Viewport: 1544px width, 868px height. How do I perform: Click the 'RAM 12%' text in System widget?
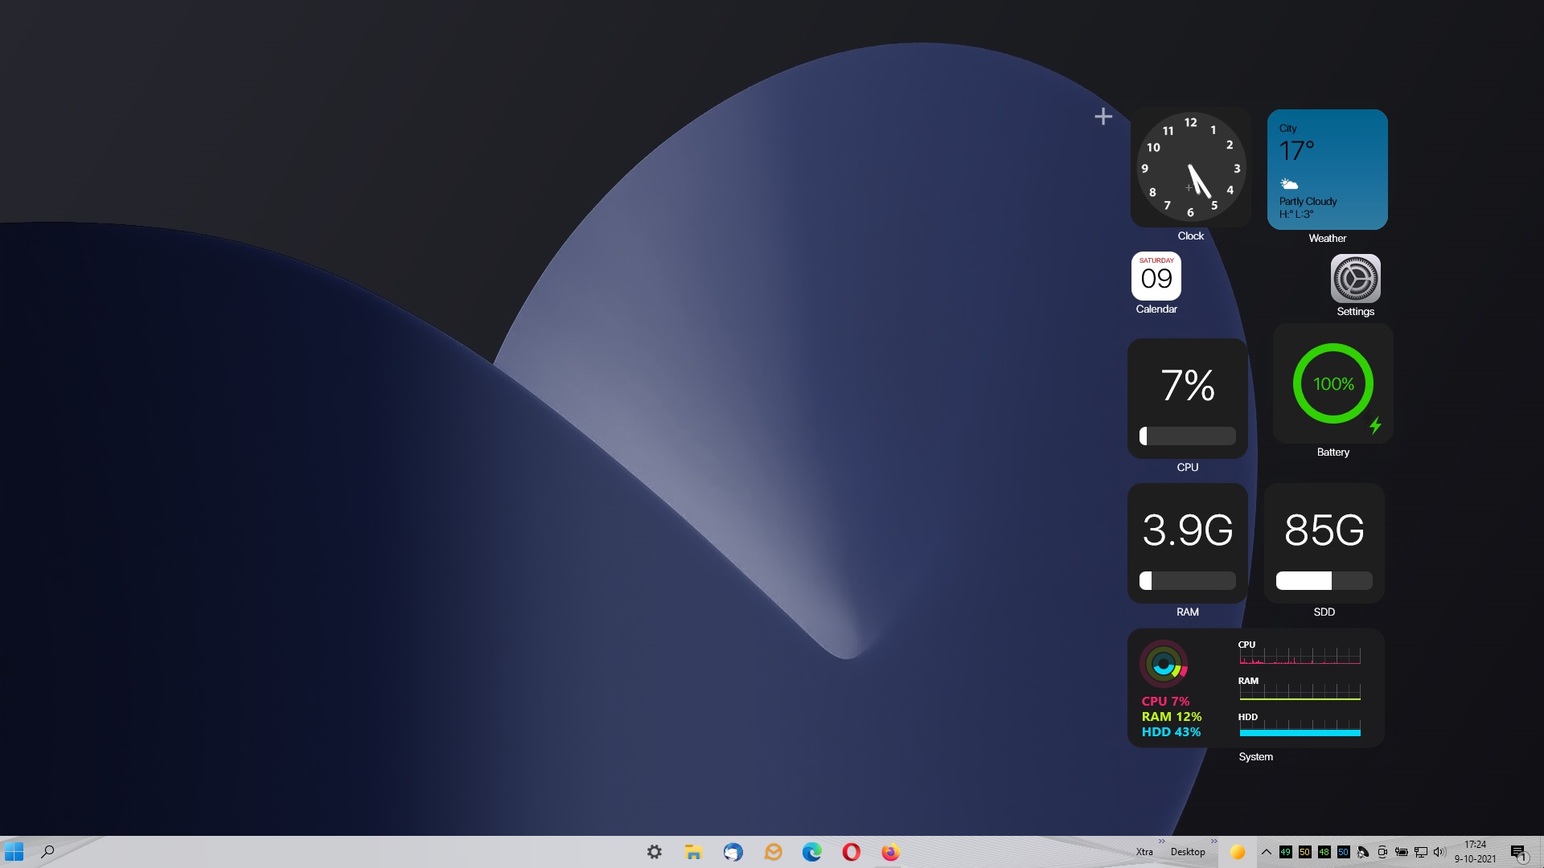click(x=1172, y=717)
